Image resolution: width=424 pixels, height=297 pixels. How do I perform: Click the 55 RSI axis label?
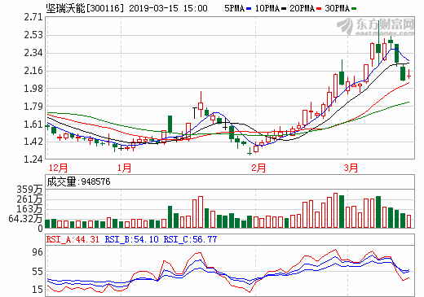[x=38, y=271]
